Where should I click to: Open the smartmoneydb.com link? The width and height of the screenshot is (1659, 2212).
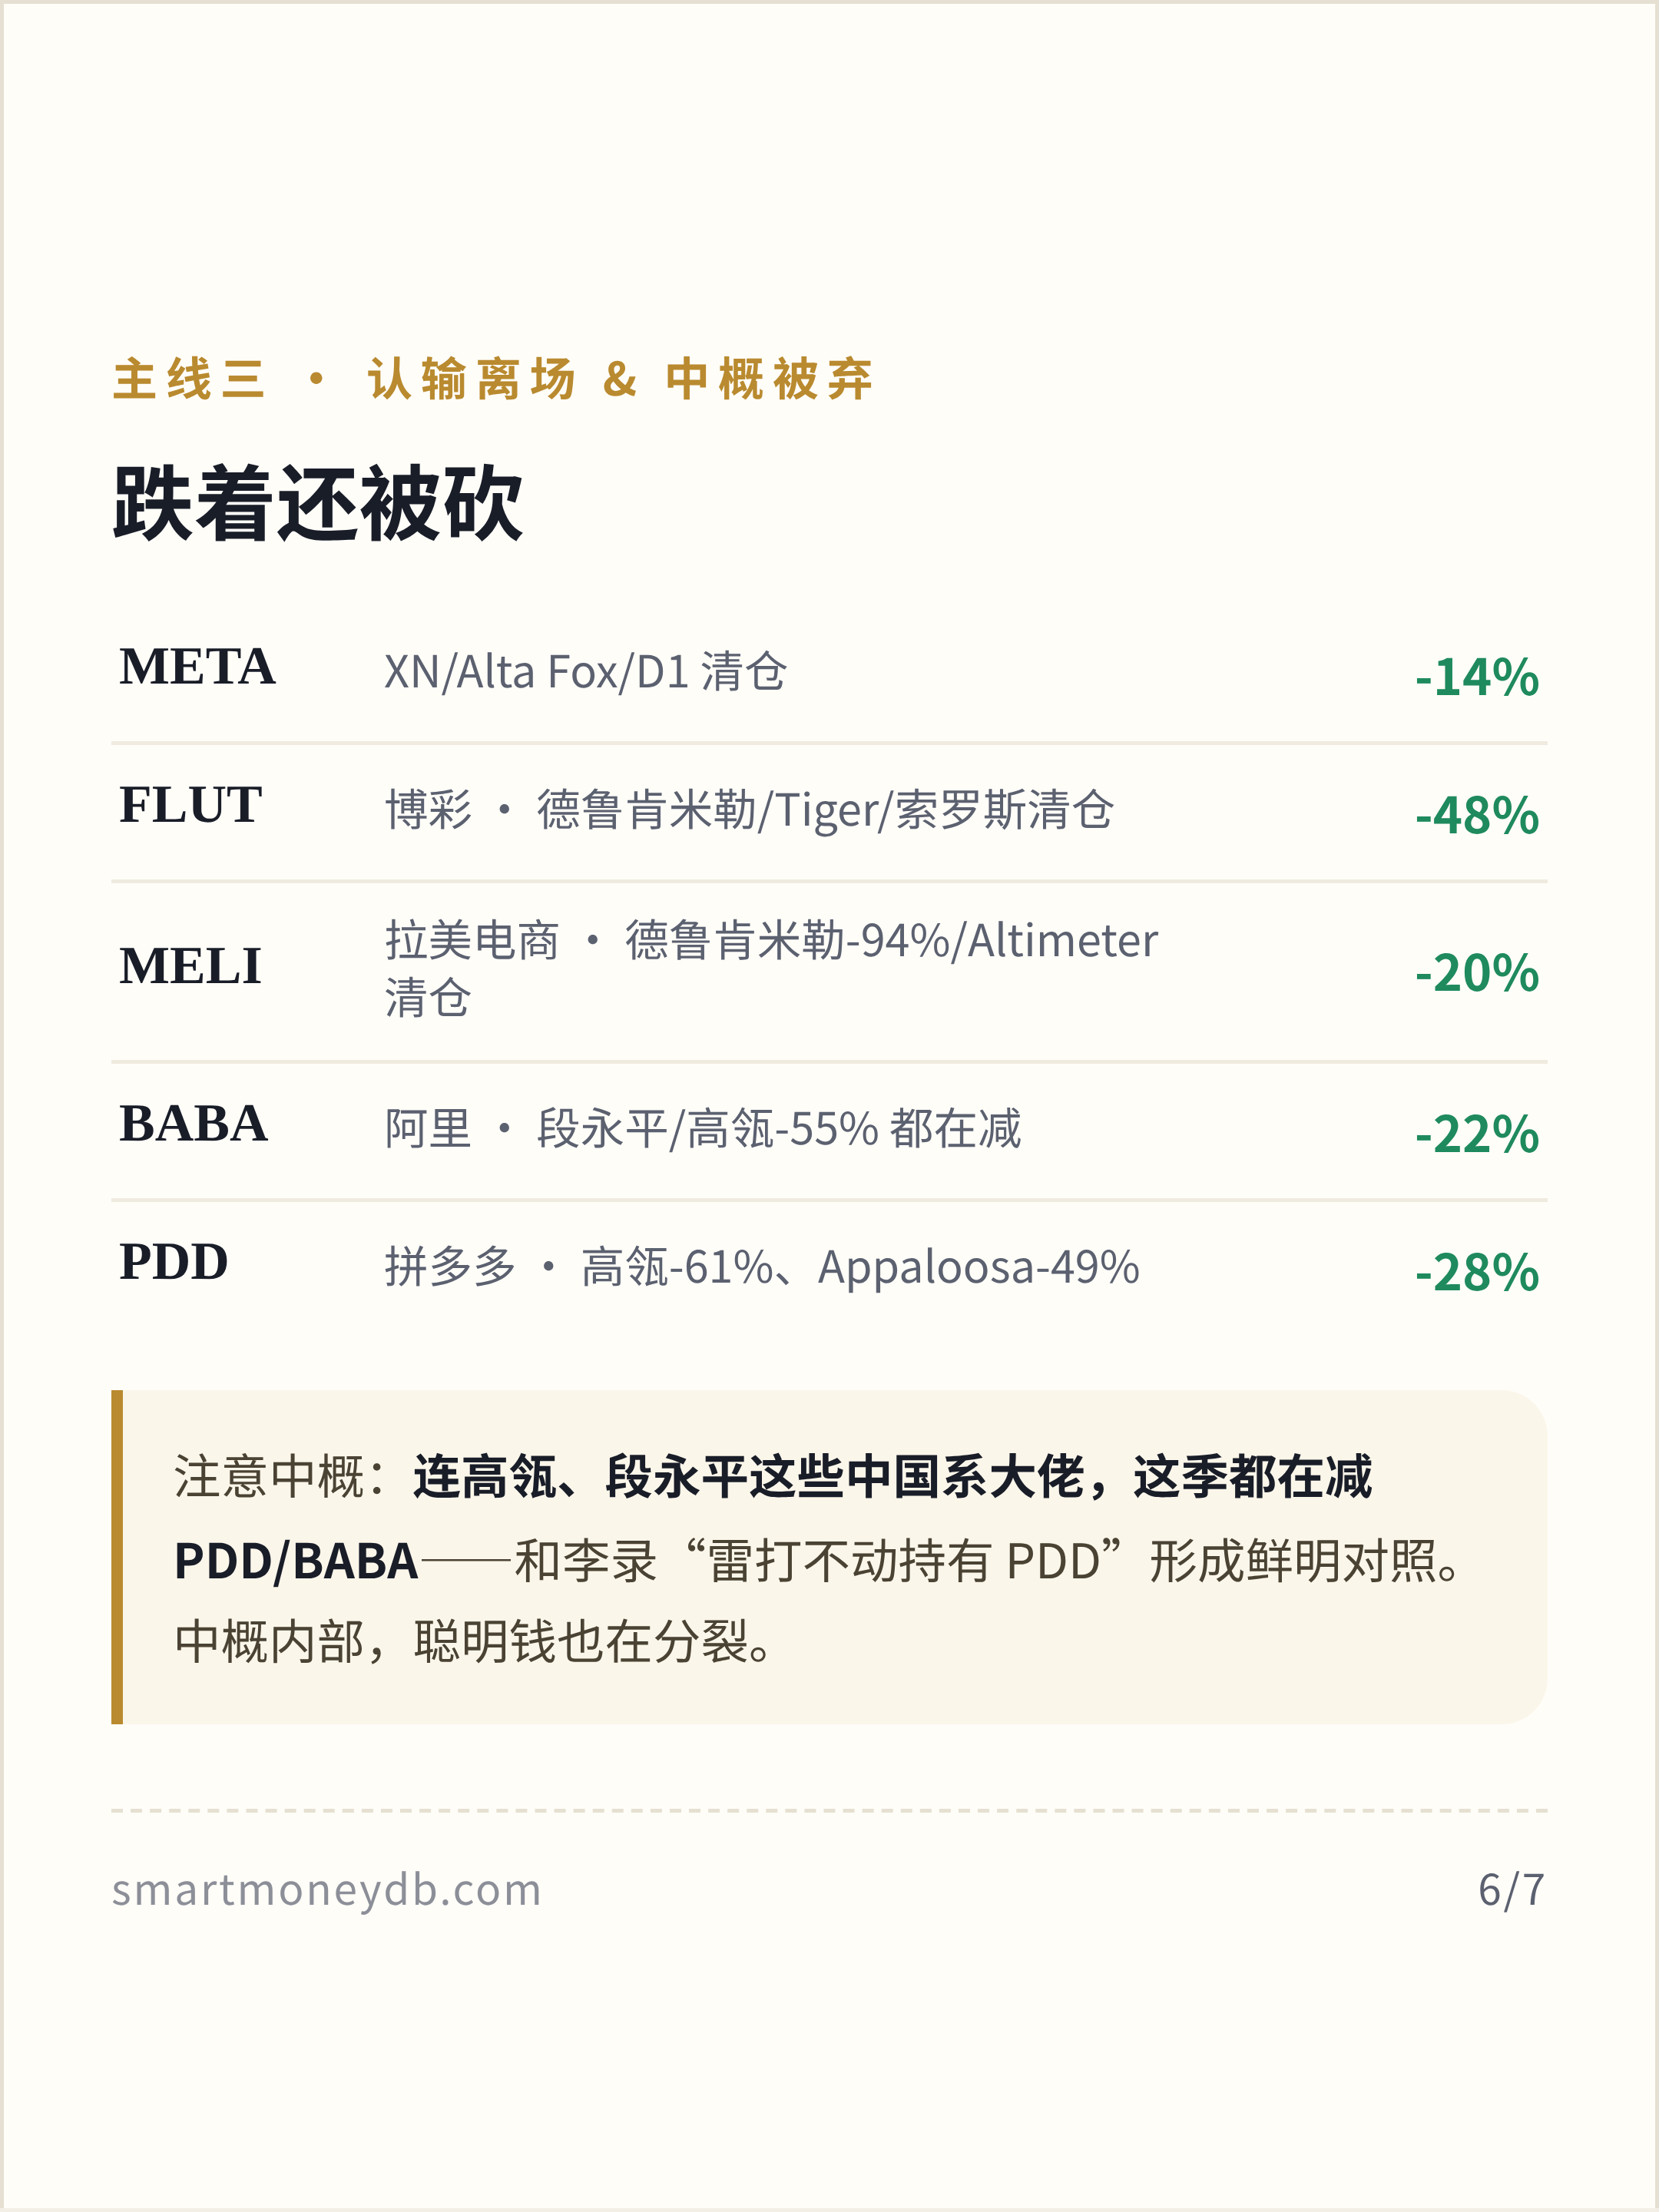tap(326, 1890)
